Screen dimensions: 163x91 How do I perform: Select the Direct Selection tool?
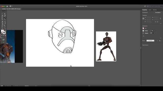5,14
